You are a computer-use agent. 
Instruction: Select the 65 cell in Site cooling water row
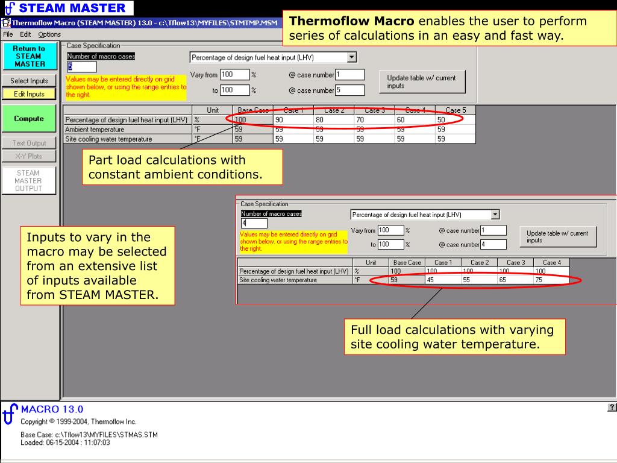(516, 280)
